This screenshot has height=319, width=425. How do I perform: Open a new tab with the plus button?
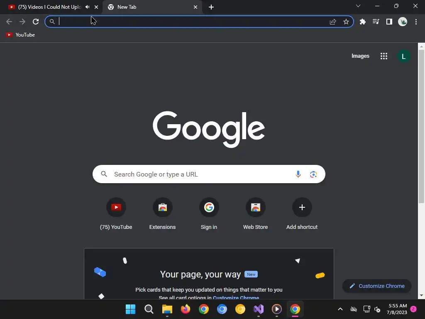point(211,7)
